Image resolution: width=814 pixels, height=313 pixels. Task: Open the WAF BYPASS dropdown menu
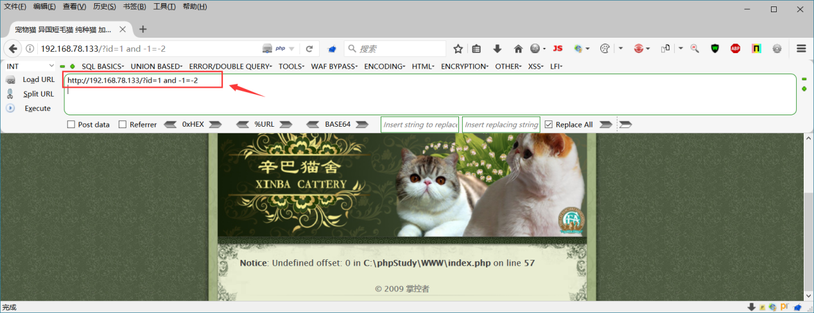[x=334, y=67]
